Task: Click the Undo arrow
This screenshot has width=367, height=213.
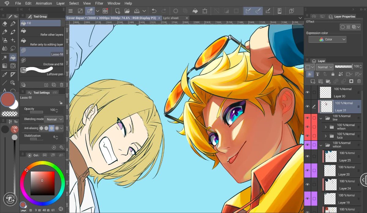Action: 154,11
